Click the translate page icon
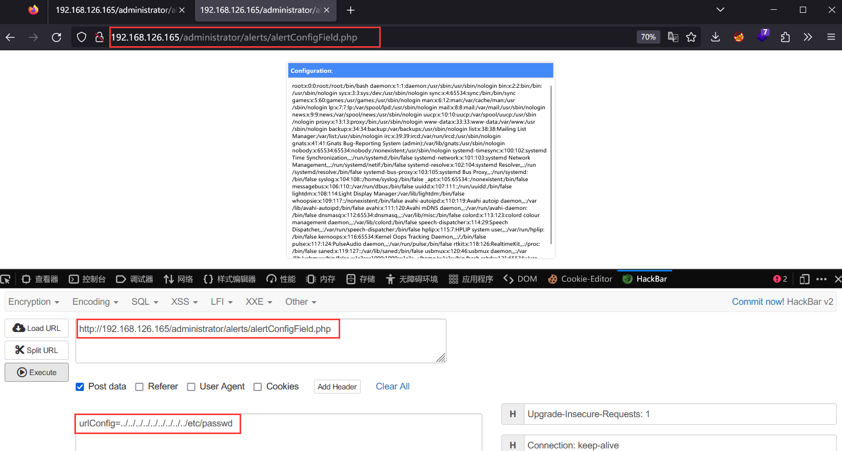The image size is (842, 451). (673, 37)
